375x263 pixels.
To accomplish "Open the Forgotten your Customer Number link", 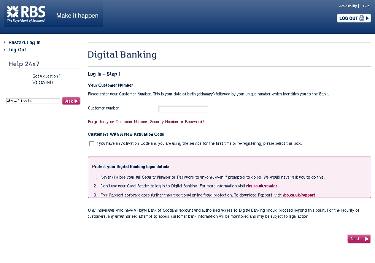I will point(146,122).
